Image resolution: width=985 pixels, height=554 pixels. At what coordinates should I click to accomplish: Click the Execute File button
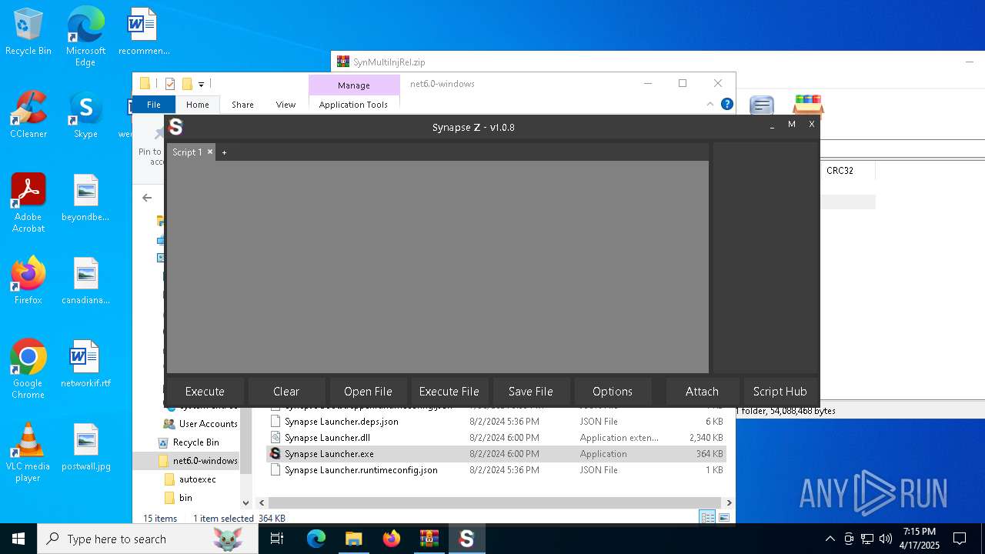point(449,391)
